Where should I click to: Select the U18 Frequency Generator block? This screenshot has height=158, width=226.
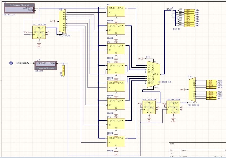(x=45, y=65)
